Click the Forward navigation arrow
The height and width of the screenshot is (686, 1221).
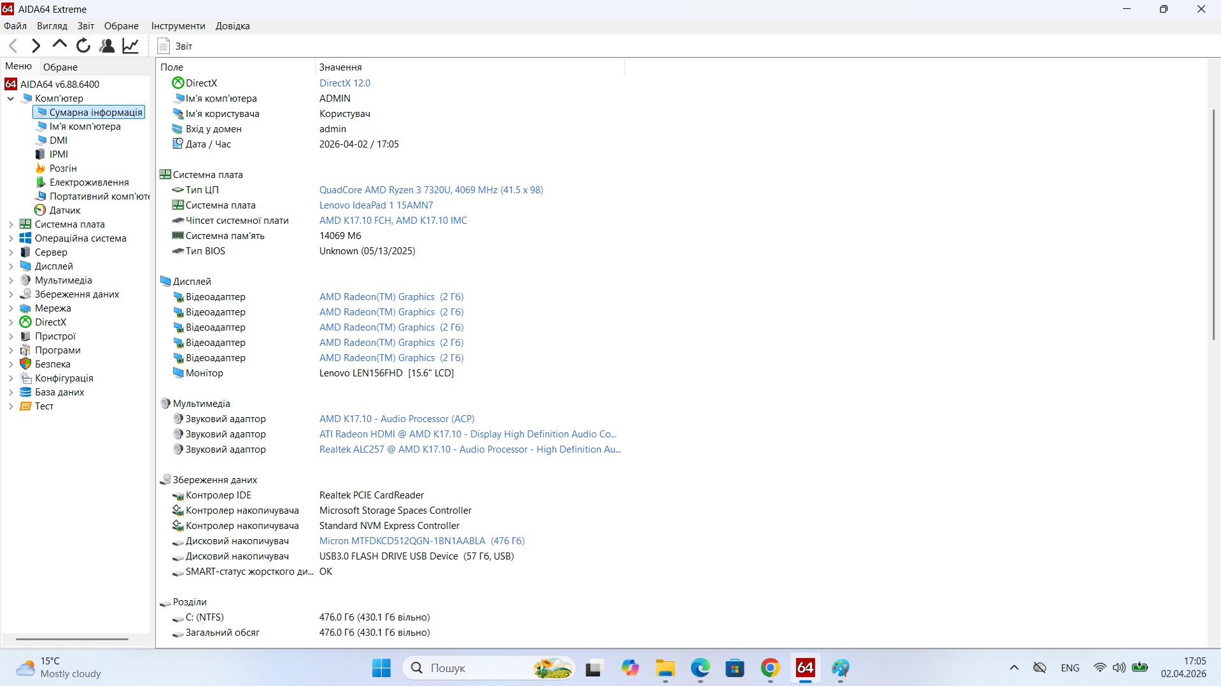[36, 46]
